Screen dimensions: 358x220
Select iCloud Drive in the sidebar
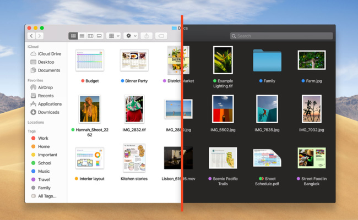[48, 54]
